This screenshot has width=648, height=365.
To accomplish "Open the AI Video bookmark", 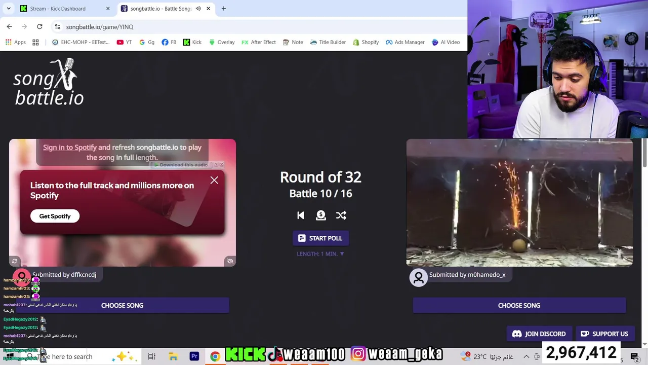I will click(445, 42).
